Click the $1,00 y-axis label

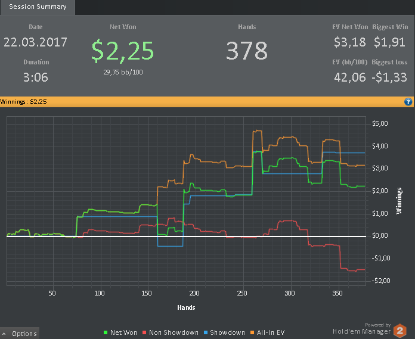tap(380, 213)
